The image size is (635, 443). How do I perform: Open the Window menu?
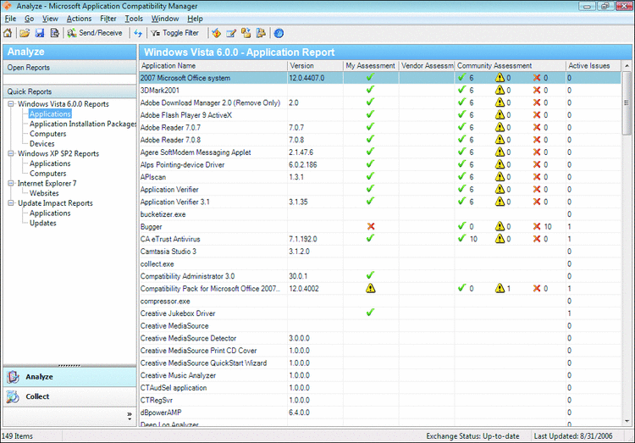pyautogui.click(x=165, y=19)
